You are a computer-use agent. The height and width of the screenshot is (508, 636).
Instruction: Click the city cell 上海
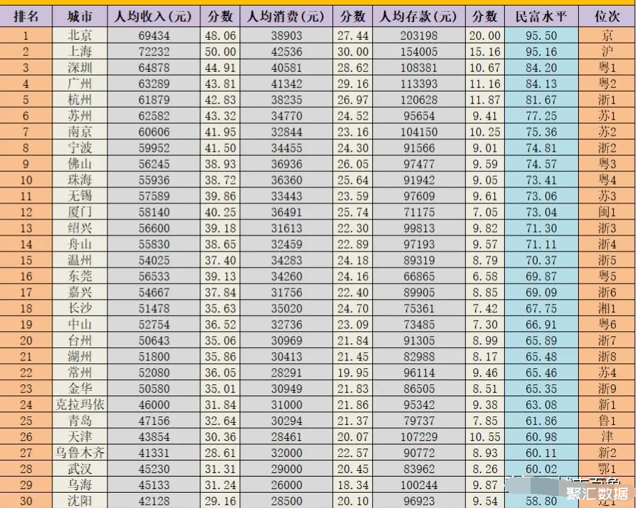[x=80, y=52]
